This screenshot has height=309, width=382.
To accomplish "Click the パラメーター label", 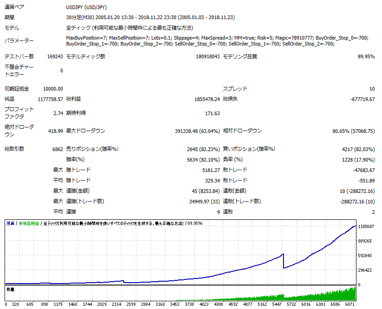I will click(x=19, y=41).
